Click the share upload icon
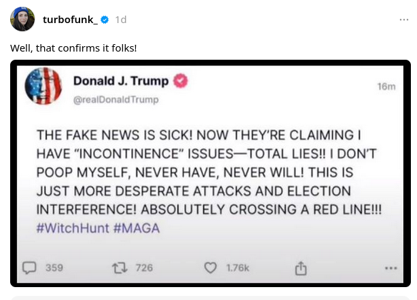The width and height of the screenshot is (417, 300). click(x=300, y=268)
